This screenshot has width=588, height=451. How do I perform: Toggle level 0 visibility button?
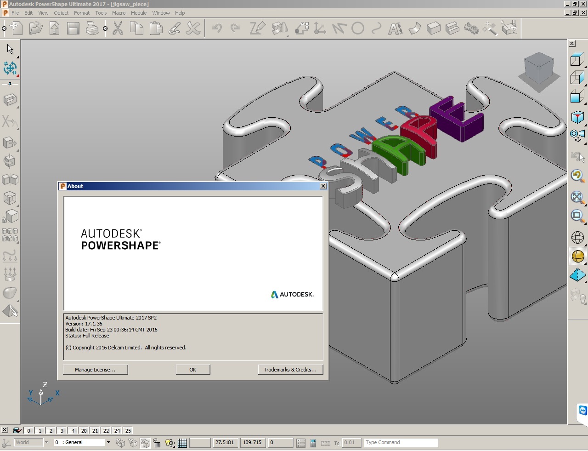[28, 431]
